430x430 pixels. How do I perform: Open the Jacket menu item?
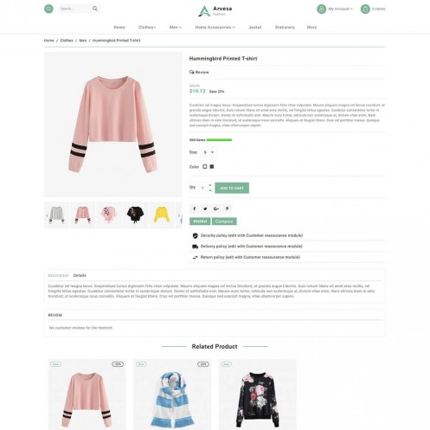pyautogui.click(x=255, y=27)
